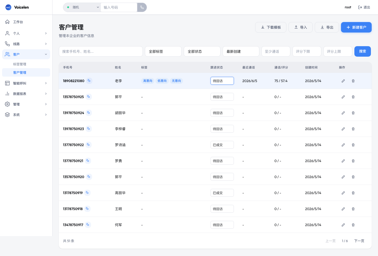The image size is (378, 256).
Task: Dial 13578750925 via the phone icon
Action: 89,97
